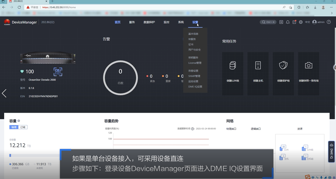Open the help question mark icon

point(329,22)
